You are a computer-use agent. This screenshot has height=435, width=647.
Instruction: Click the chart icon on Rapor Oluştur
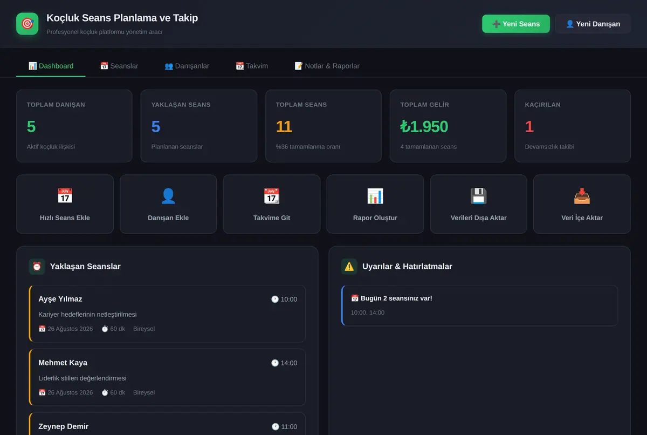click(375, 196)
